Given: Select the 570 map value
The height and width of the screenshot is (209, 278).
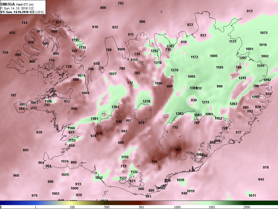Looking at the screenshot, I should pos(99,134).
